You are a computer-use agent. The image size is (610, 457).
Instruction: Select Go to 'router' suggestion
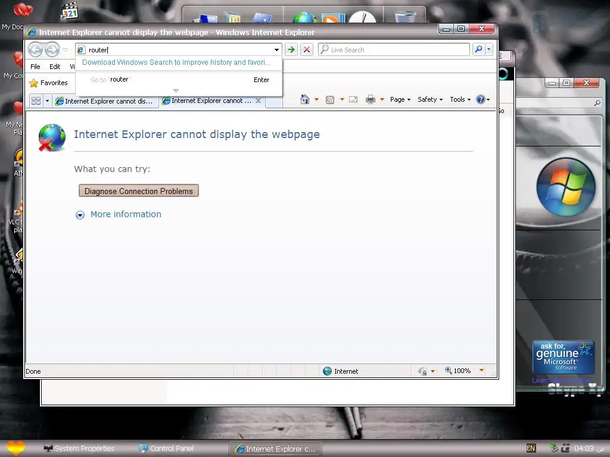pos(179,80)
